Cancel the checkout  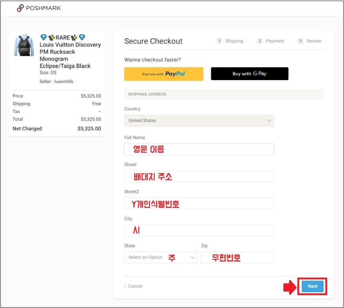pos(133,286)
